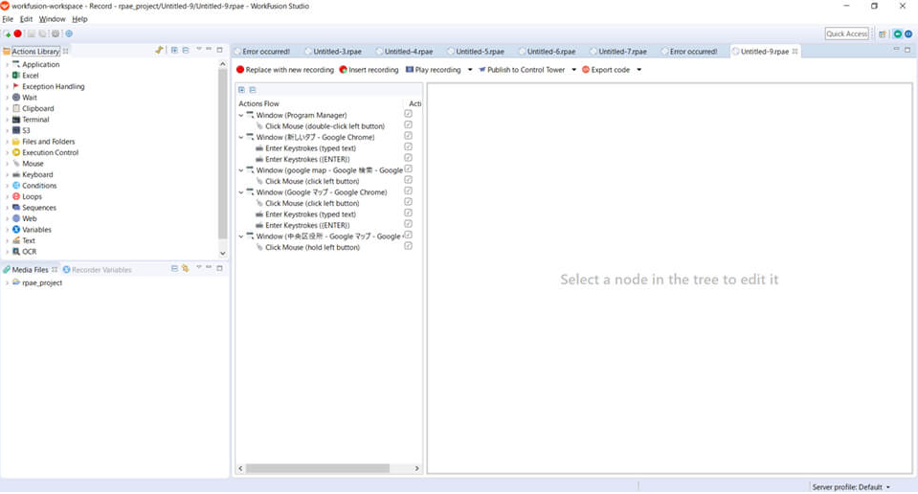This screenshot has width=918, height=494.
Task: Click the gray gear icon in the main toolbar
Action: pos(56,34)
